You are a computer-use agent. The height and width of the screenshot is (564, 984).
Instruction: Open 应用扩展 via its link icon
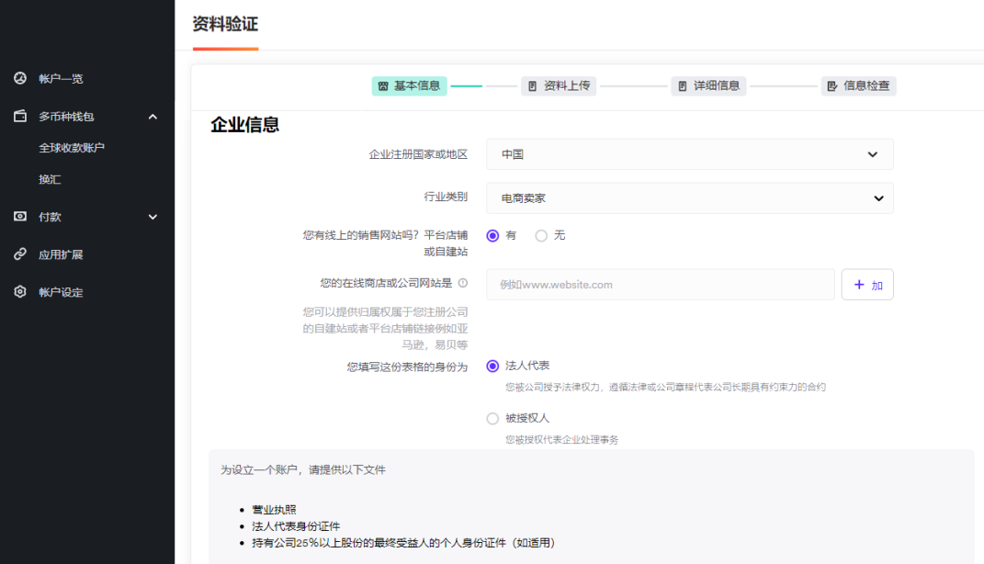(x=19, y=254)
